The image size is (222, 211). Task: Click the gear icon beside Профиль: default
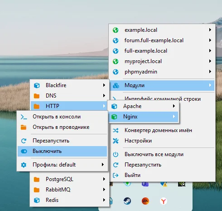(x=24, y=165)
